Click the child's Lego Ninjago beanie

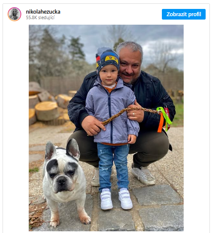[107, 60]
